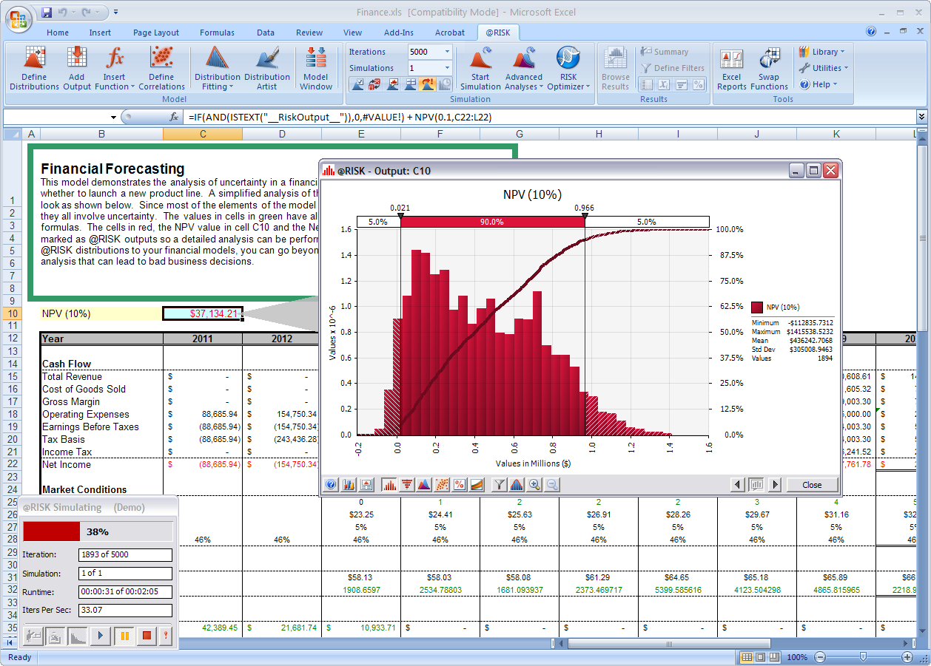Switch to the Home tab
The width and height of the screenshot is (931, 666).
(x=58, y=33)
